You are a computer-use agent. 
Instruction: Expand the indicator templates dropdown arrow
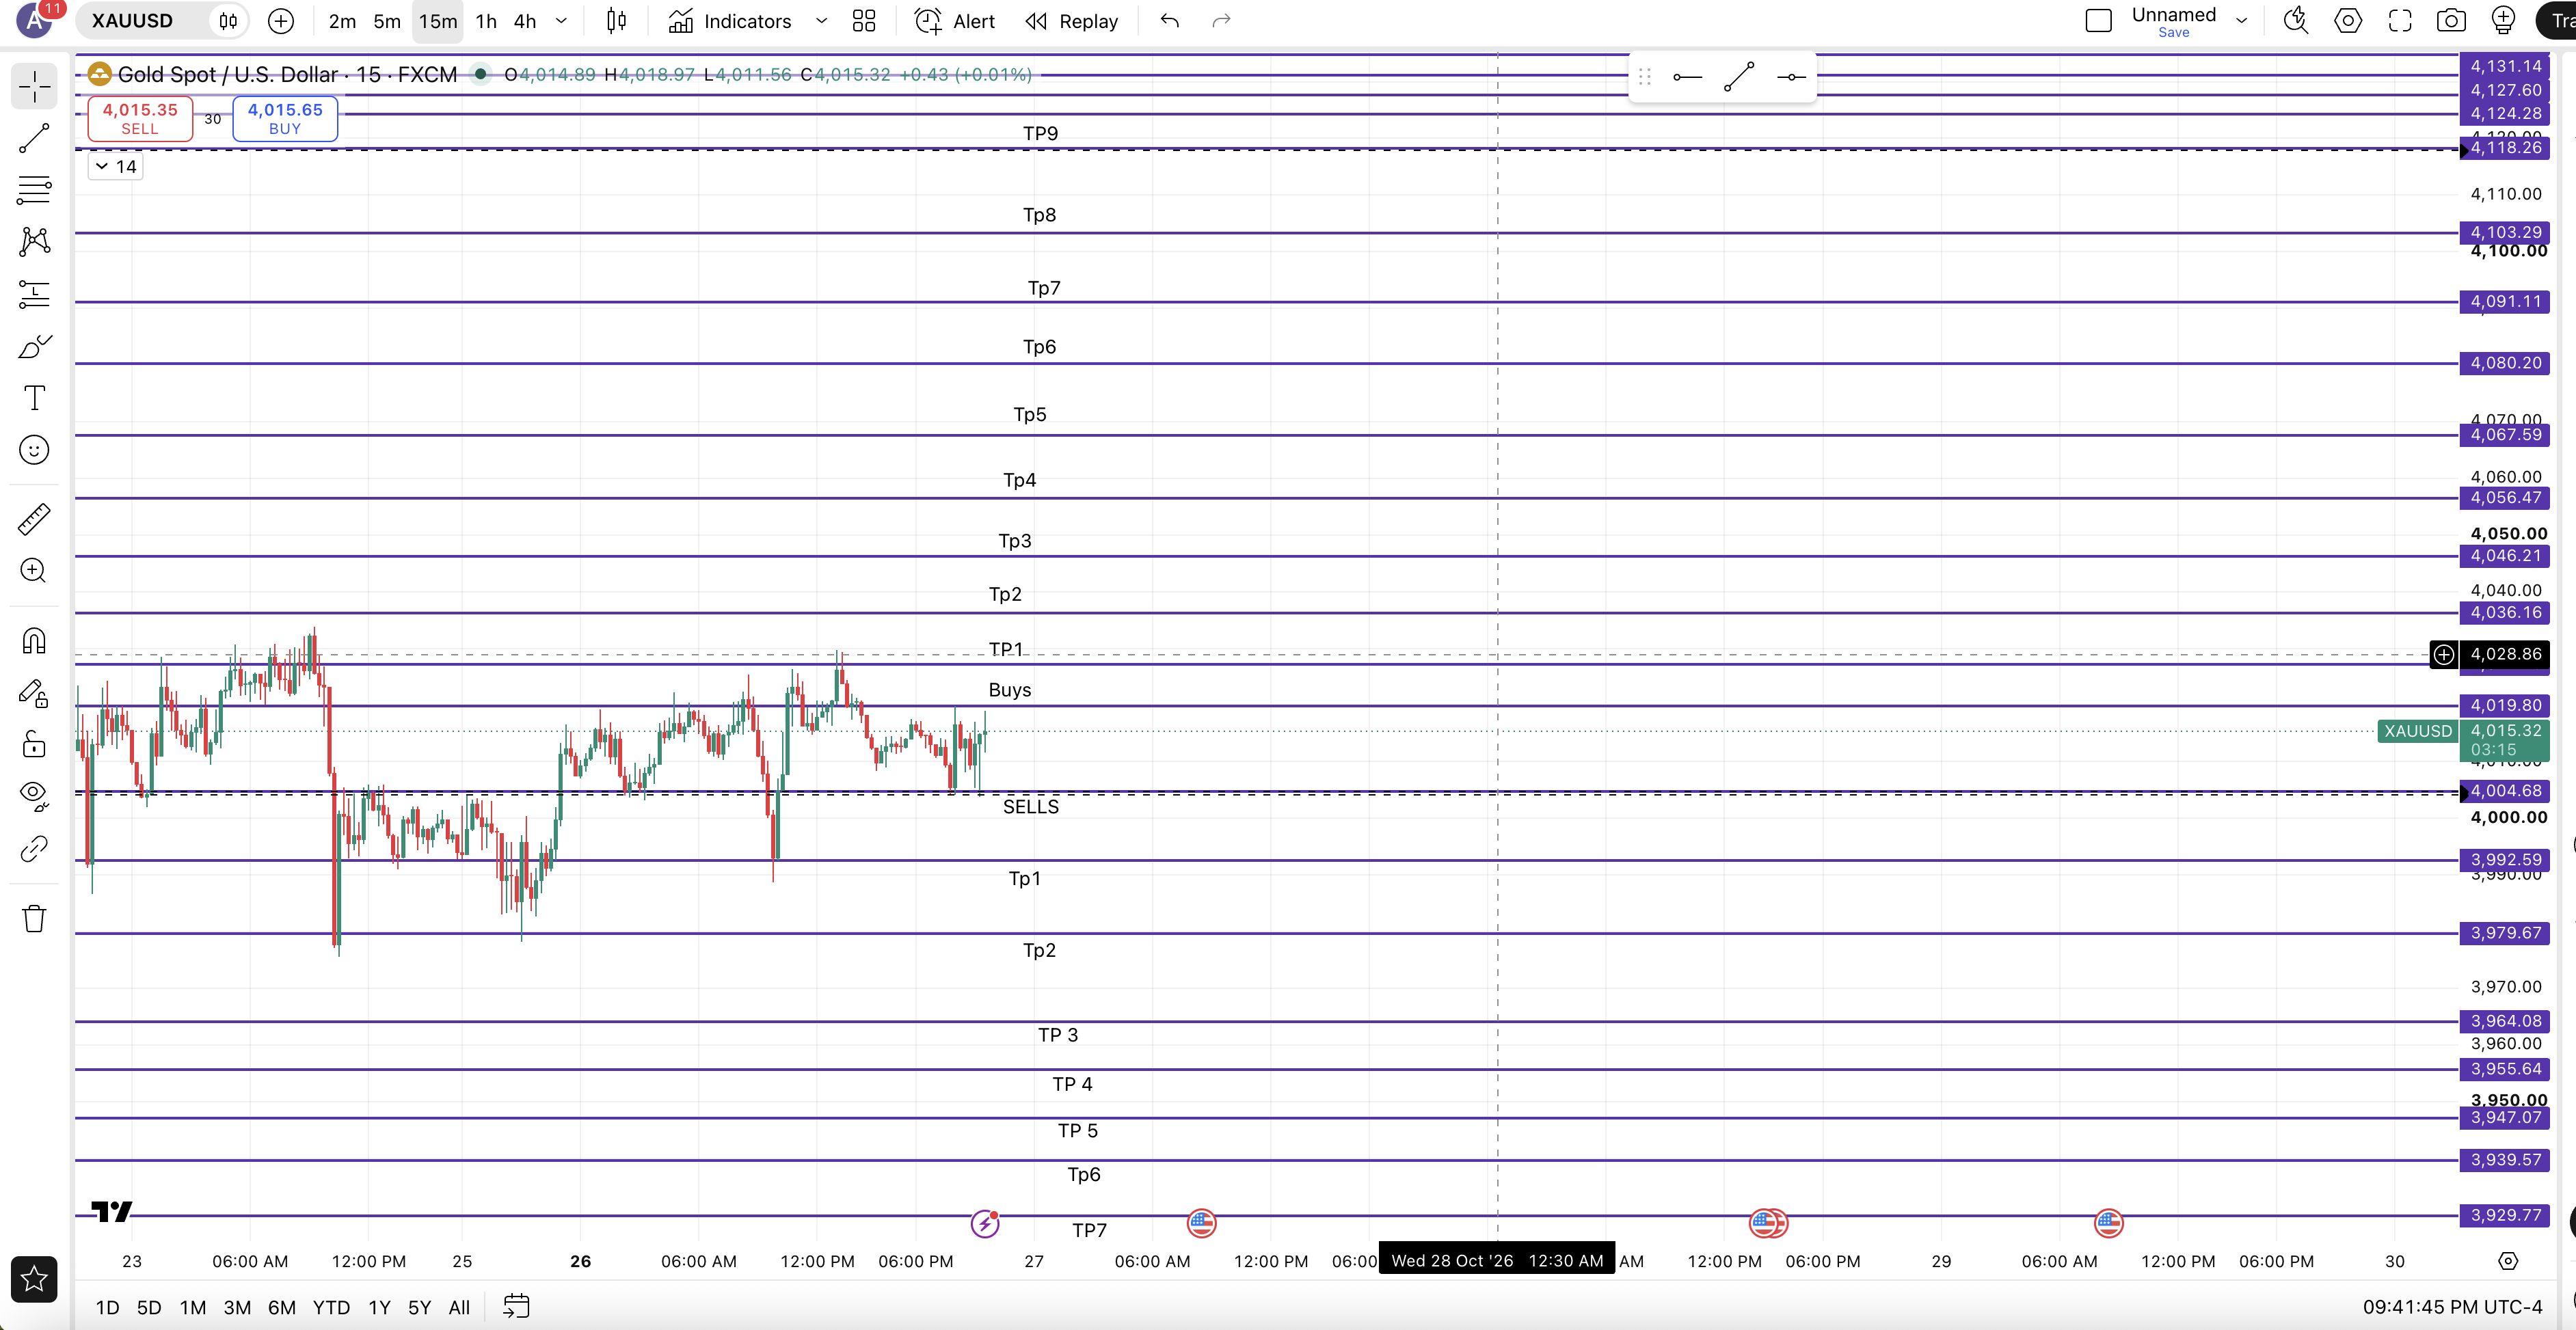(x=822, y=21)
